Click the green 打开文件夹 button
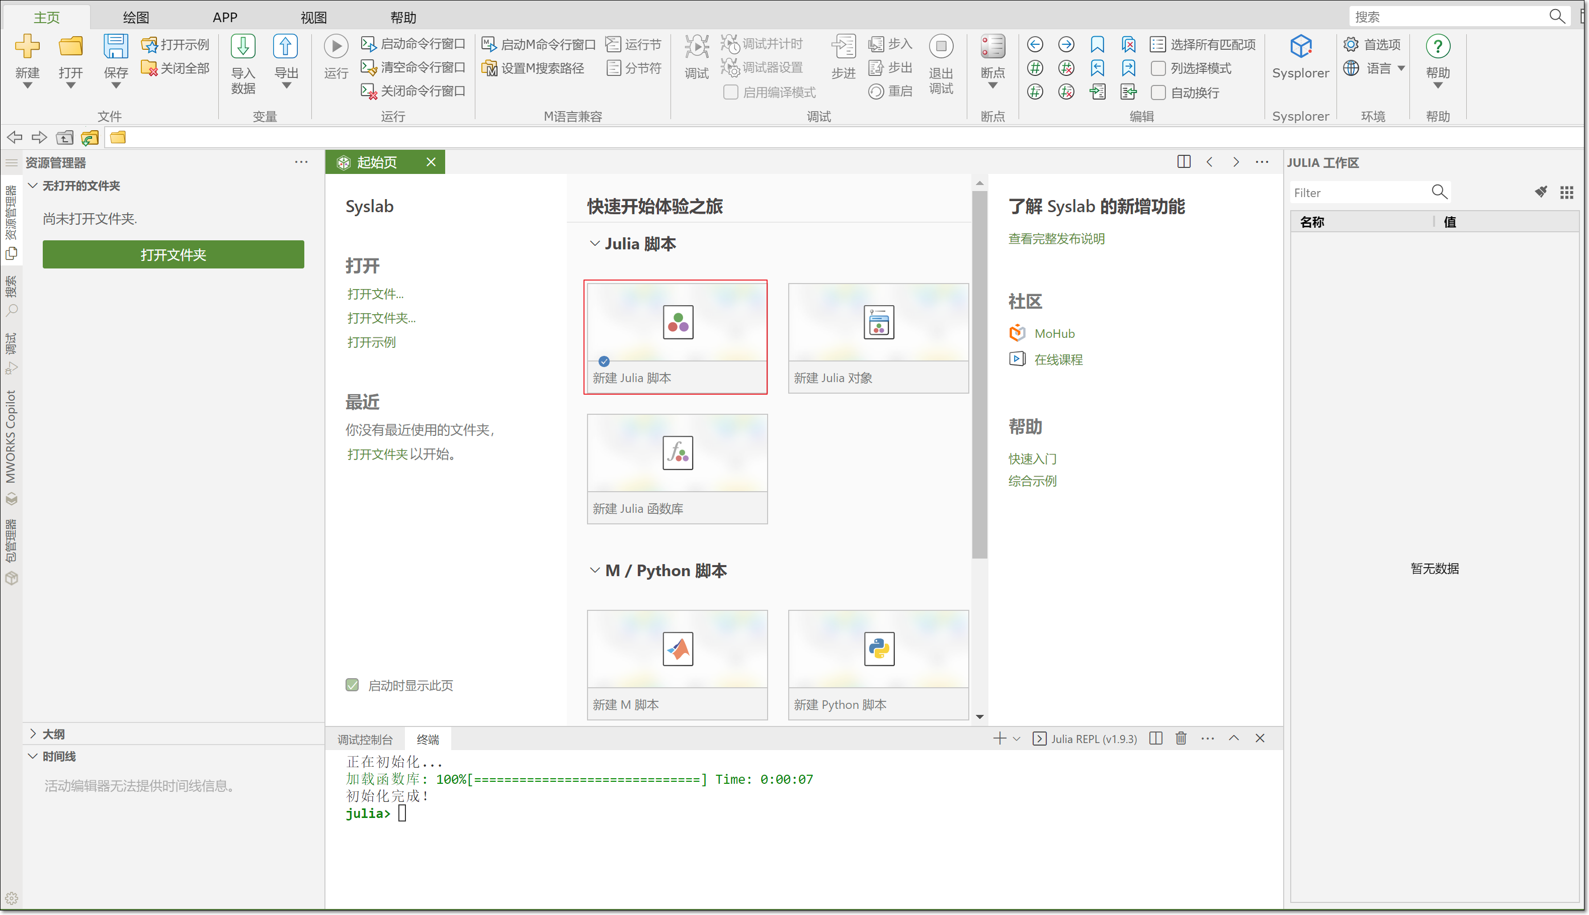Image resolution: width=1589 pixels, height=915 pixels. pyautogui.click(x=173, y=254)
